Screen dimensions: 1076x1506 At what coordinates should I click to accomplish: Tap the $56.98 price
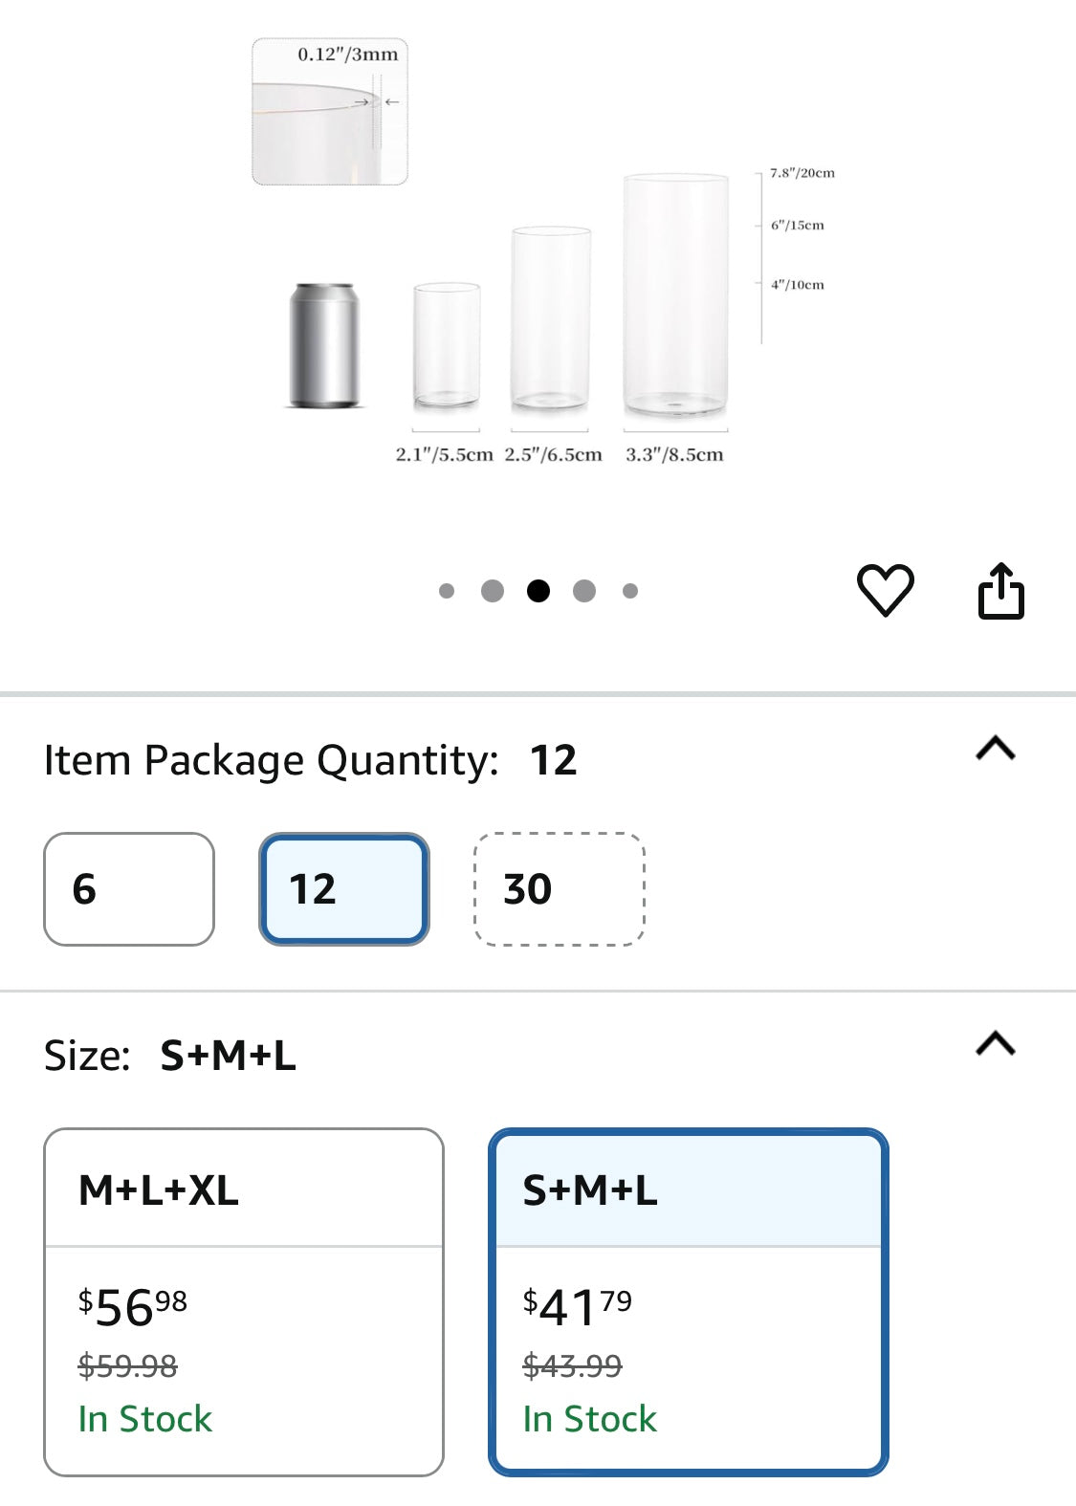coord(133,1307)
